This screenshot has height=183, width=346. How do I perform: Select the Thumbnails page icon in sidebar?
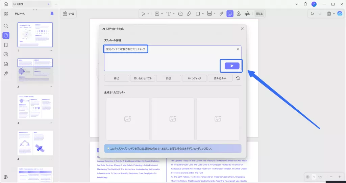pos(6,35)
